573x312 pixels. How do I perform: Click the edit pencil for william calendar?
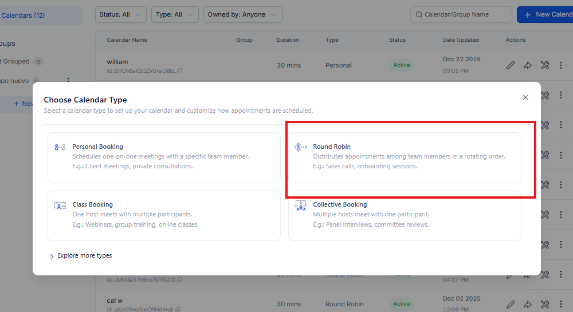pyautogui.click(x=511, y=65)
